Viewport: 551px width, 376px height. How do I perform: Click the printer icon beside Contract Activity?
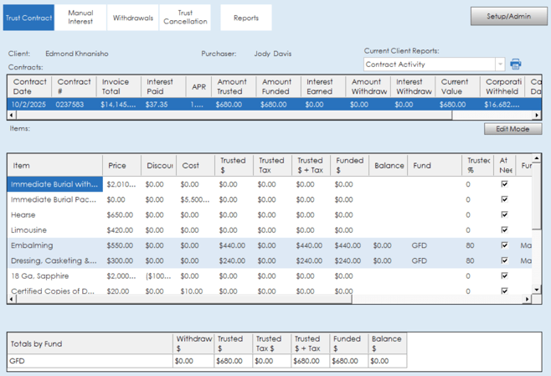coord(516,64)
